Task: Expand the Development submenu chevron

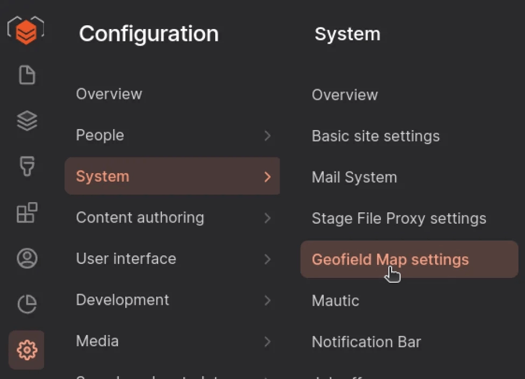Action: click(267, 301)
